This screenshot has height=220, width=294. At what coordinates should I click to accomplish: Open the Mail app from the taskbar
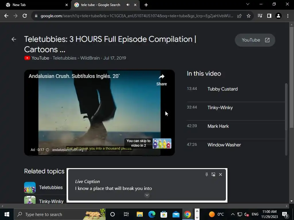pyautogui.click(x=176, y=214)
